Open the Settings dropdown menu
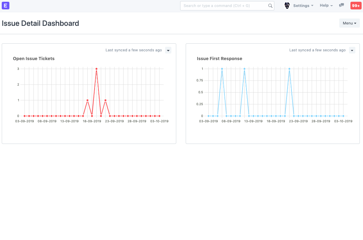This screenshot has height=240, width=363. 303,6
